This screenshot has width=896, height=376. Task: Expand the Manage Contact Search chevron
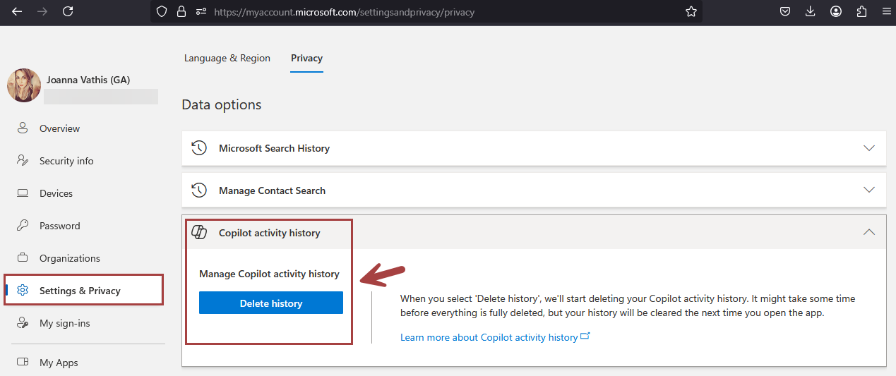point(869,190)
